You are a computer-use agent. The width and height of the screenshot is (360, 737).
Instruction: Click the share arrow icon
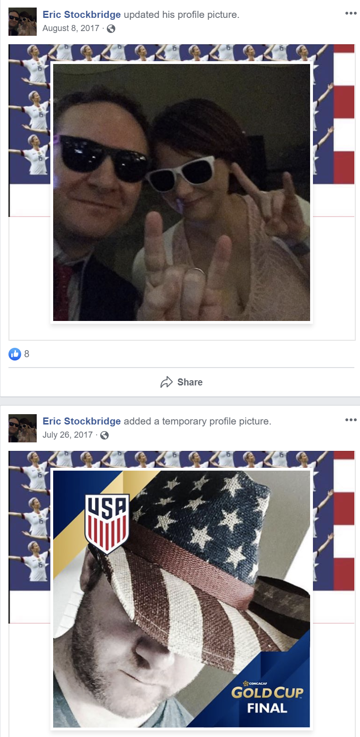pyautogui.click(x=167, y=382)
